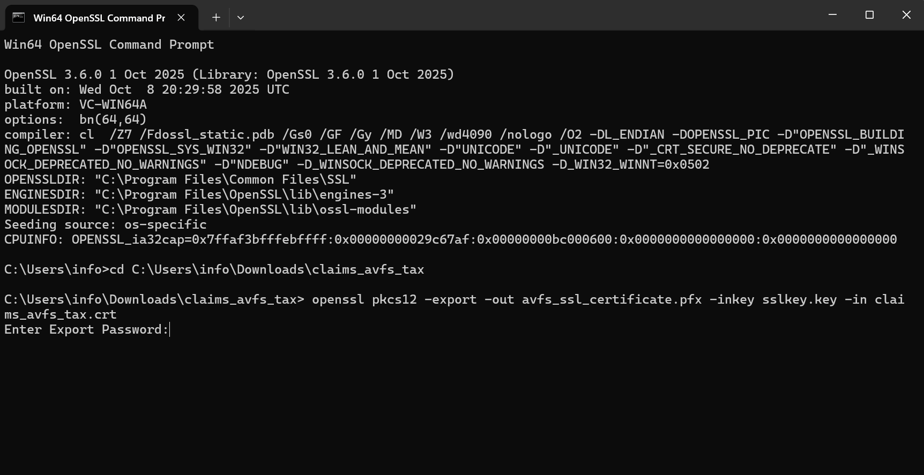
Task: Click the "built on" date line
Action: pyautogui.click(x=147, y=90)
